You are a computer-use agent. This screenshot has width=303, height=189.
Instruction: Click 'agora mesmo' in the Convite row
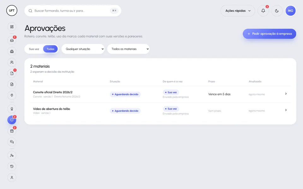257,94
